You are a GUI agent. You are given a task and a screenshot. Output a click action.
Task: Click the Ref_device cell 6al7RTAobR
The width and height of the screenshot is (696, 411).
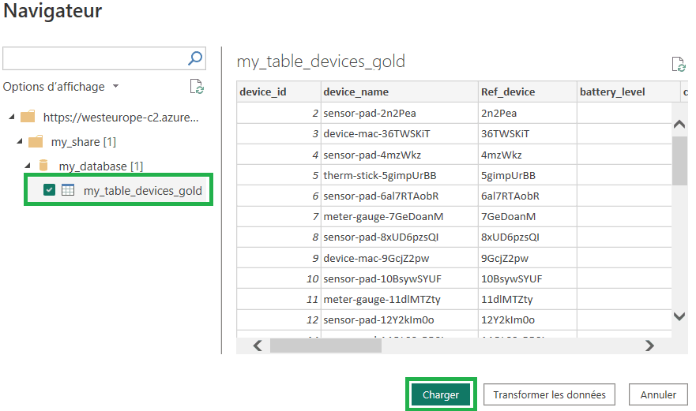coord(527,196)
